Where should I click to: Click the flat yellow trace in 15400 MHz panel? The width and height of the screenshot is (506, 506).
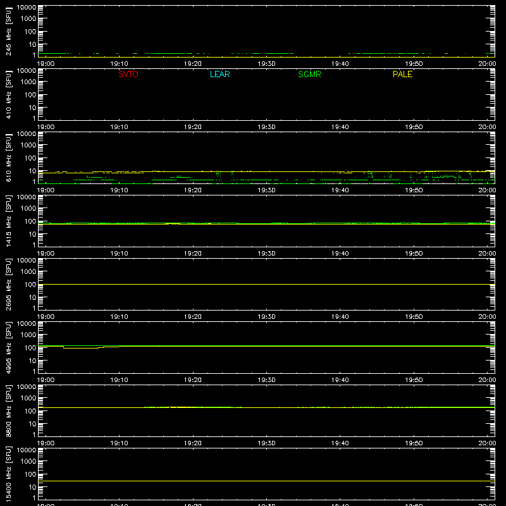click(266, 481)
